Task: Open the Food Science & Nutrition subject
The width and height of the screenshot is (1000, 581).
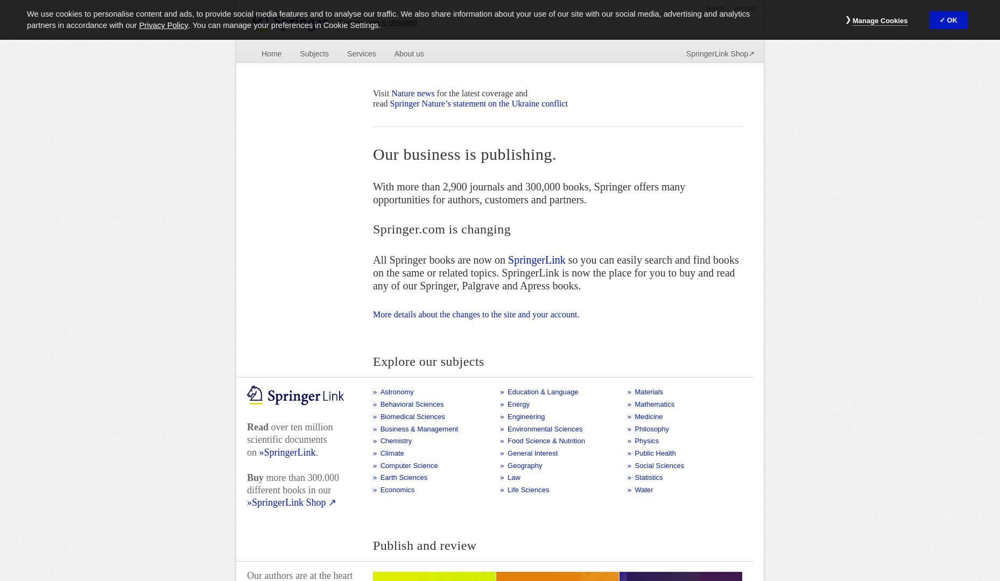Action: (x=546, y=441)
